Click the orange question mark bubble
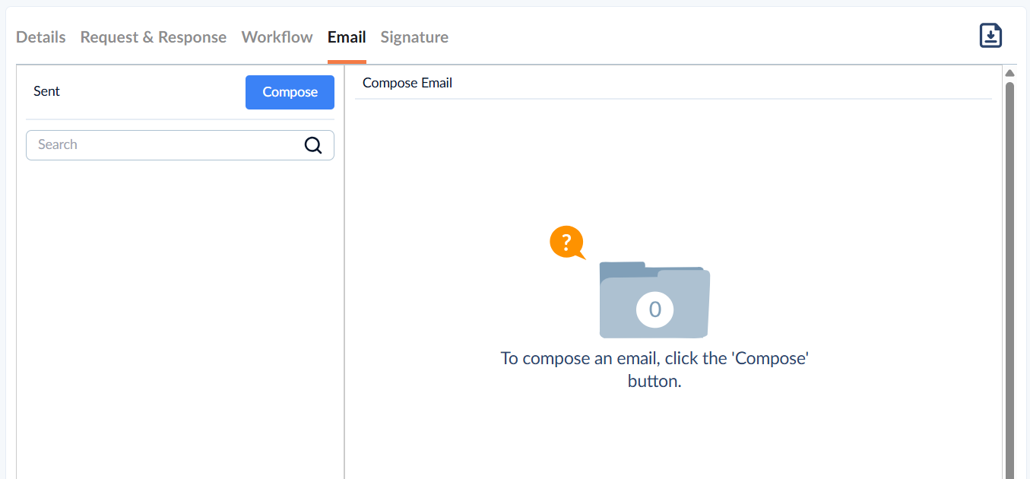The height and width of the screenshot is (479, 1030). pyautogui.click(x=567, y=243)
